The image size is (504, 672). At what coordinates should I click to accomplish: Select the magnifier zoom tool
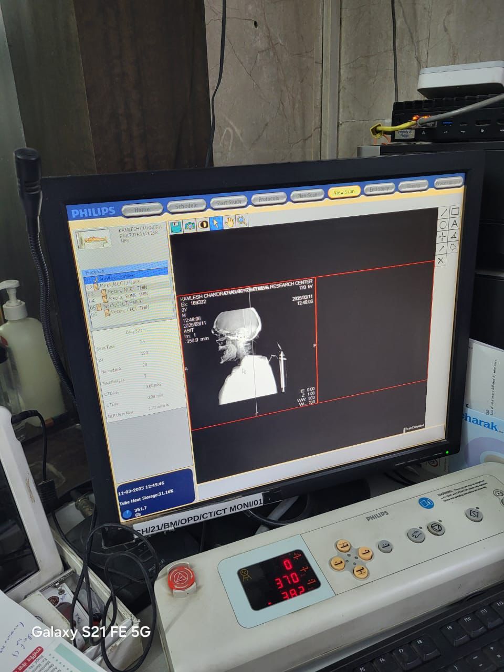point(242,220)
